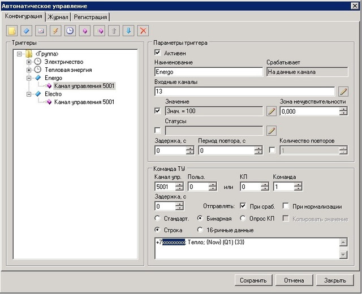Click stepper of Команда field

click(298, 187)
